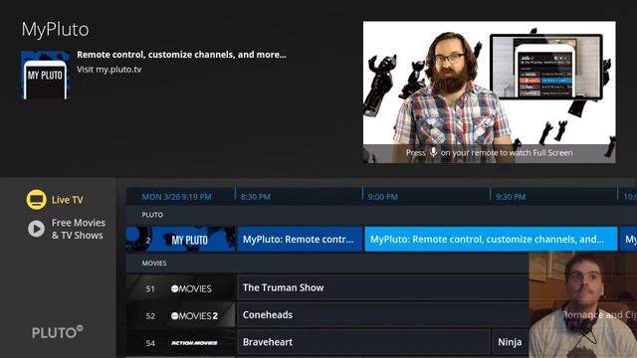
Task: Click channel number 54
Action: pyautogui.click(x=150, y=343)
